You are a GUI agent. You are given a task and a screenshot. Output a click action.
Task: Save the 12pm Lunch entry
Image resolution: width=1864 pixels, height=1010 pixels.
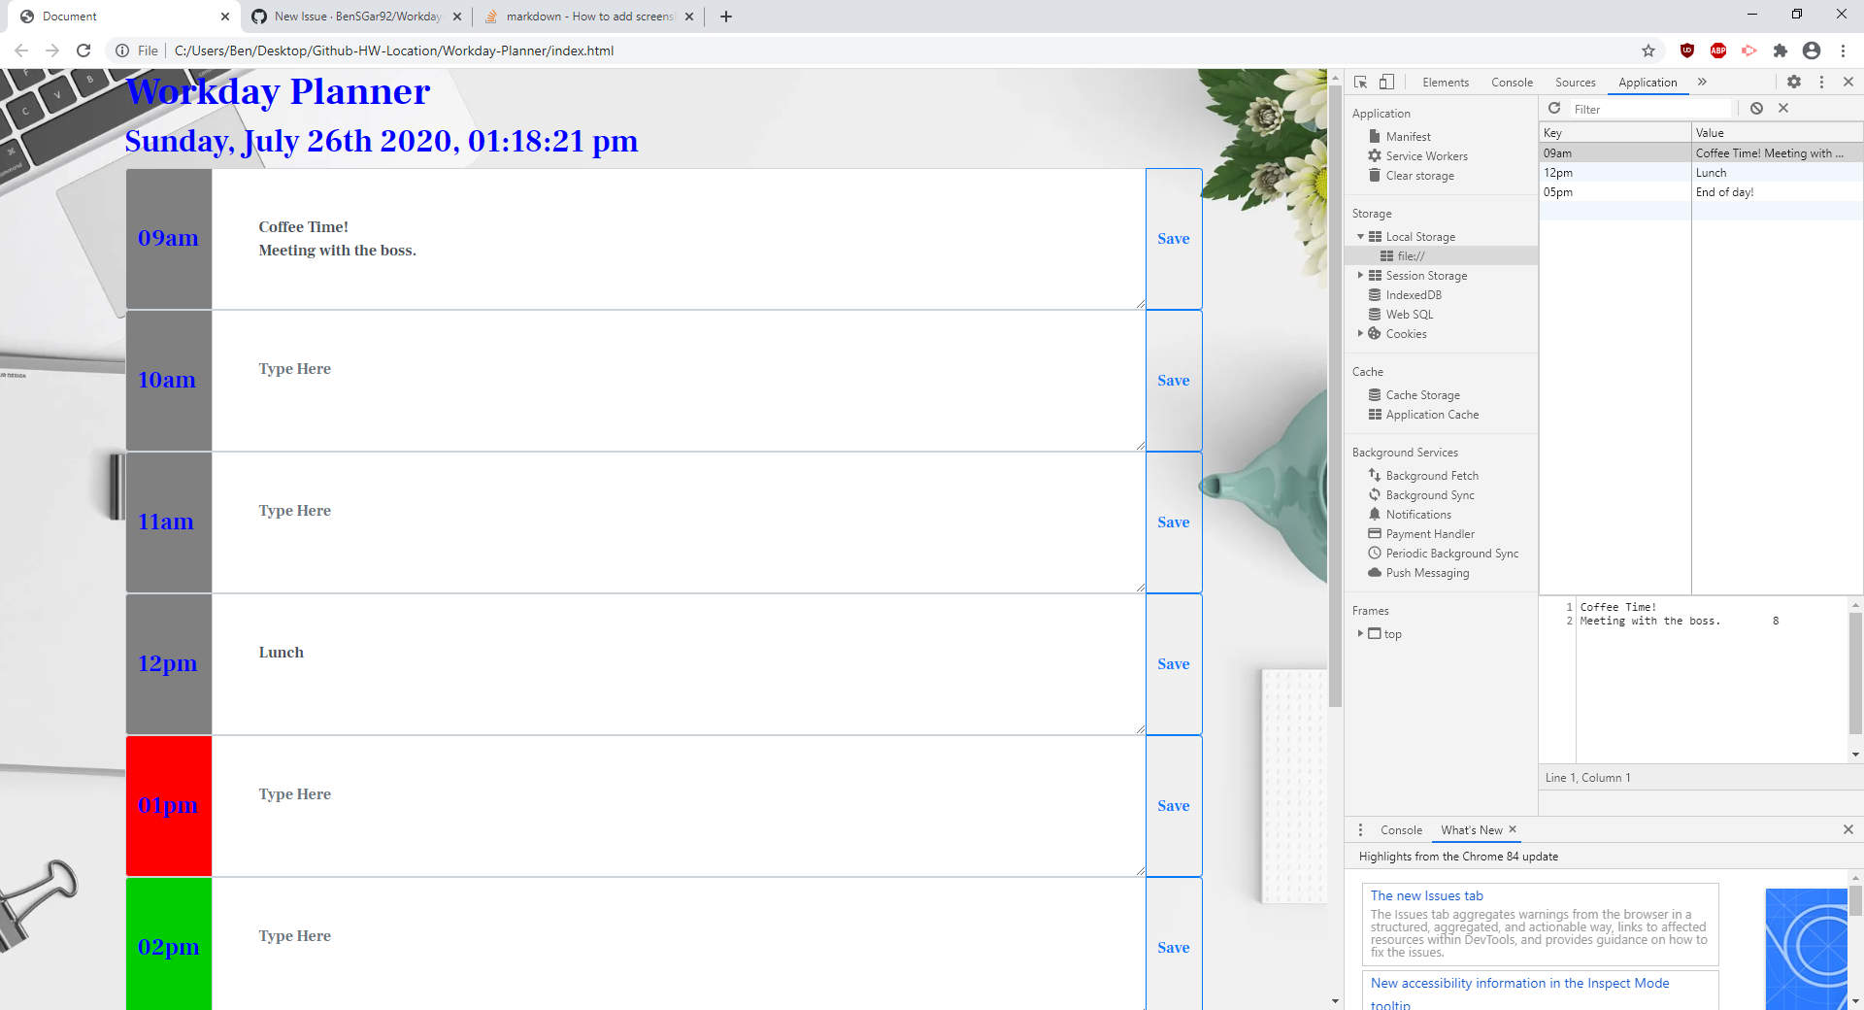pos(1174,664)
